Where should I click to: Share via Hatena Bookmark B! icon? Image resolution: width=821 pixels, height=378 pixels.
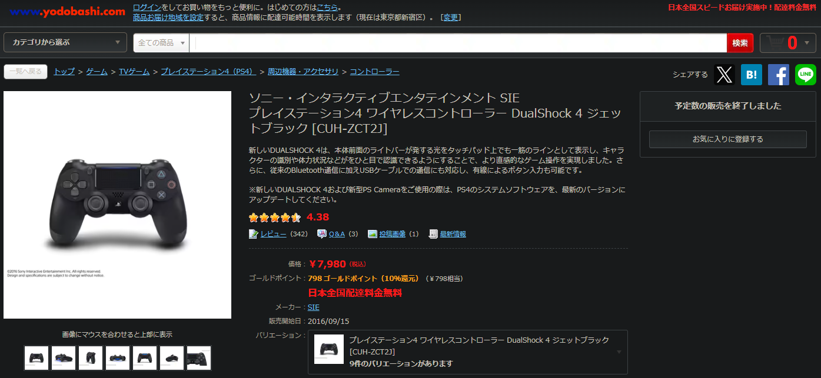pyautogui.click(x=752, y=75)
